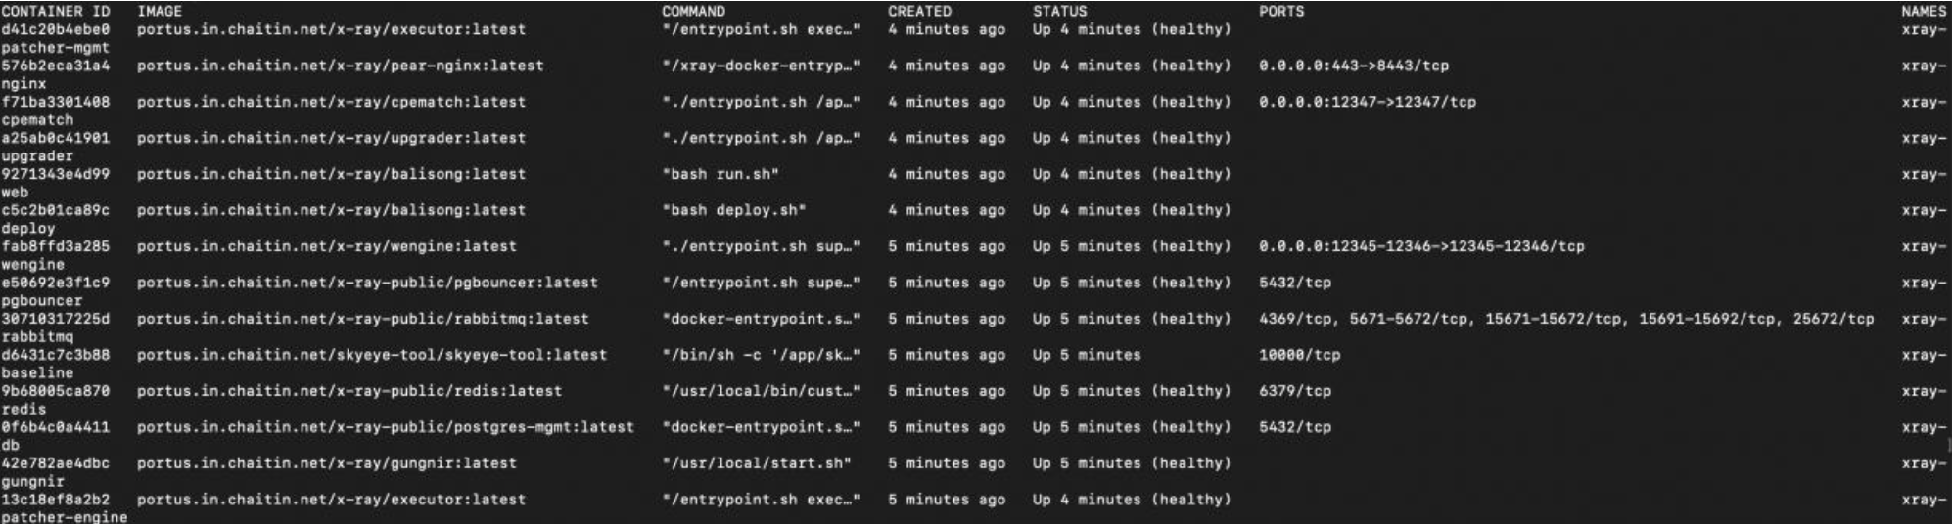Click the PORTS column header
The image size is (1952, 524).
pos(1281,11)
